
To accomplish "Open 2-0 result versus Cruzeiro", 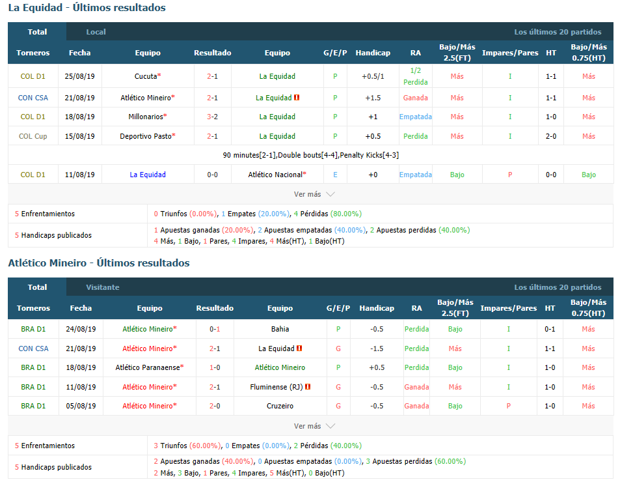I will click(215, 406).
